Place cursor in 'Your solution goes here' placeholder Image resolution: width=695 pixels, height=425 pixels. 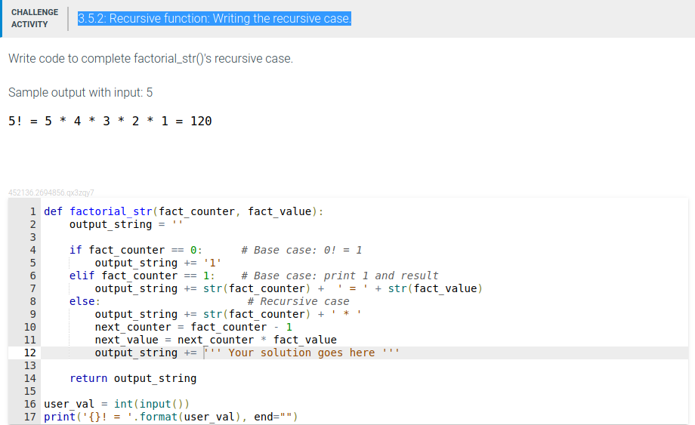point(301,353)
